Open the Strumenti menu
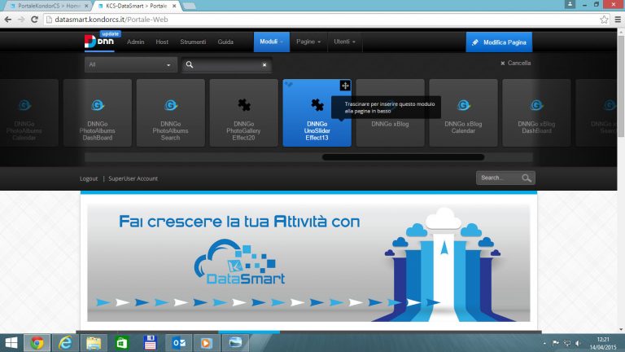The height and width of the screenshot is (352, 625). 193,42
